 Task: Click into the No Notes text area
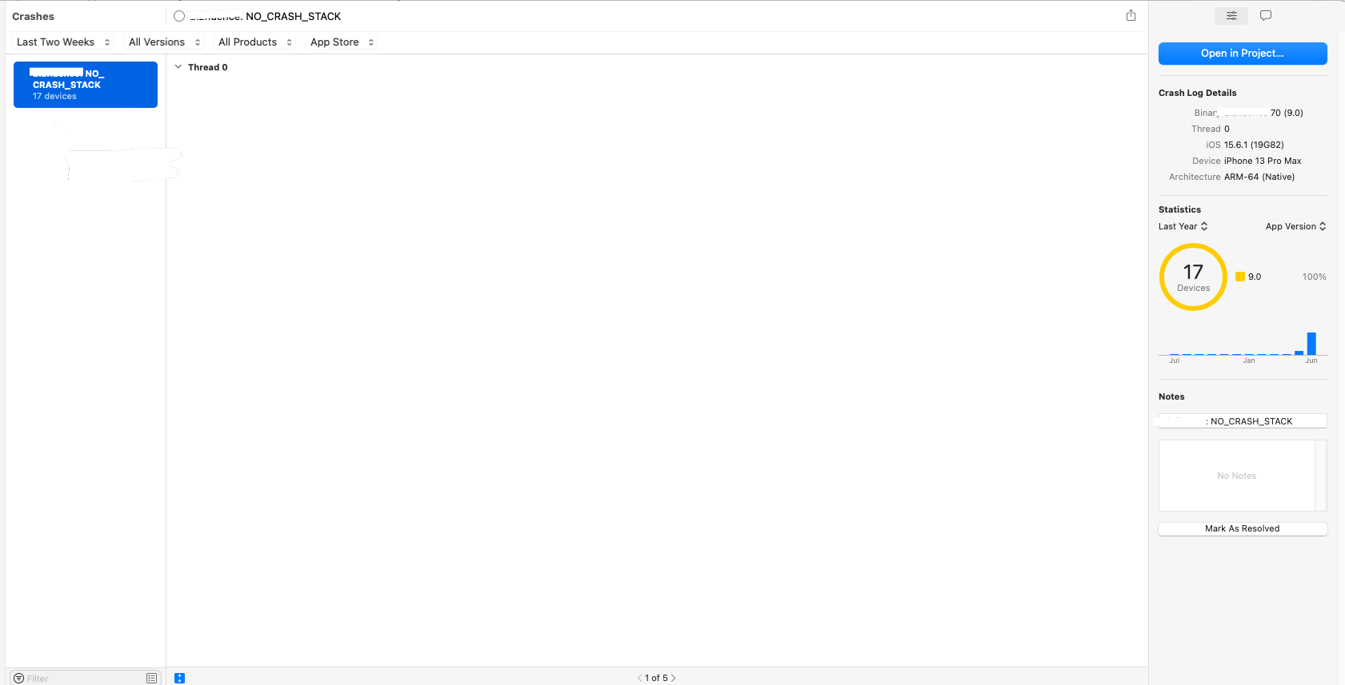[x=1237, y=476]
